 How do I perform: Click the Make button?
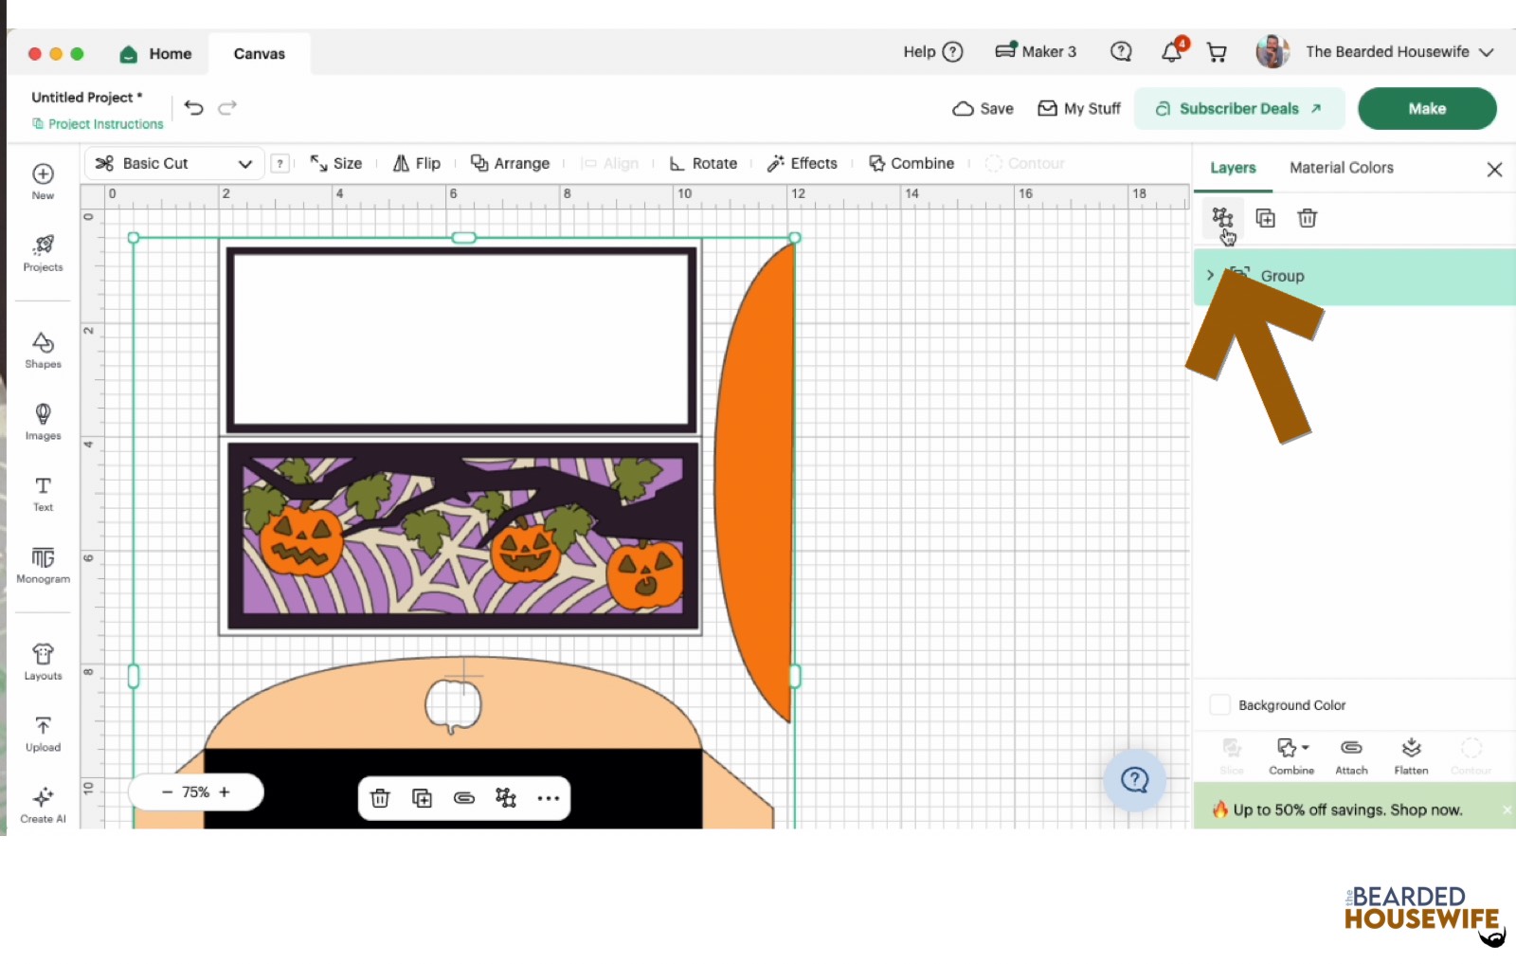(1427, 108)
